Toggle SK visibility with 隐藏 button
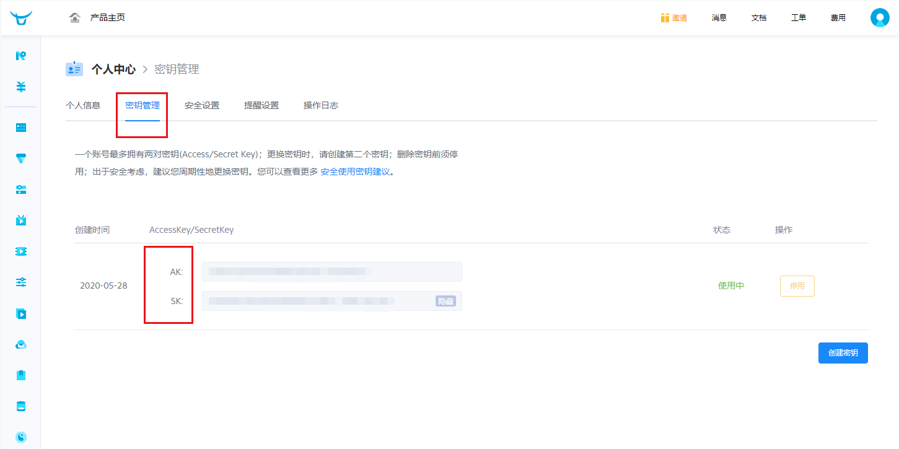The height and width of the screenshot is (449, 899). [445, 302]
